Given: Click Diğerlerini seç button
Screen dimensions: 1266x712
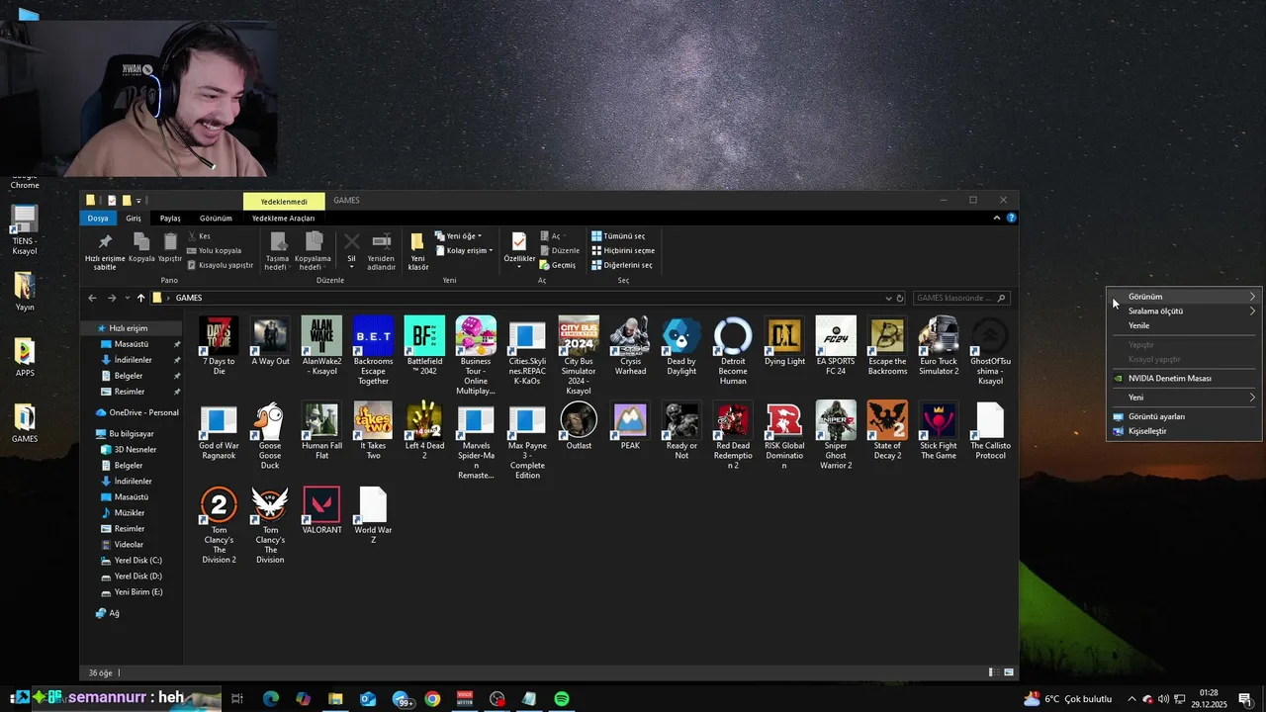Looking at the screenshot, I should (x=622, y=265).
